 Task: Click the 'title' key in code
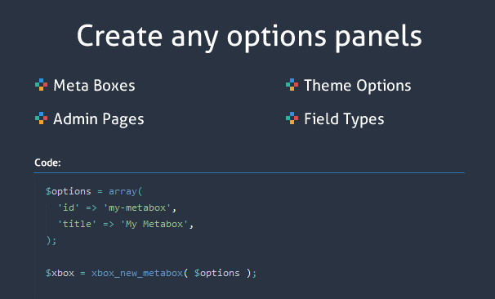coord(77,224)
